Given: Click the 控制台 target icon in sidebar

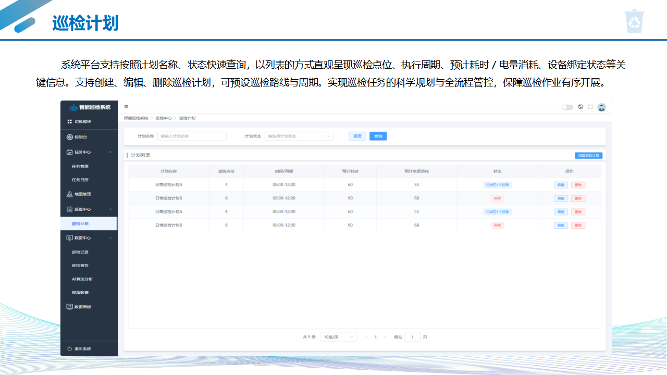Looking at the screenshot, I should pos(69,137).
